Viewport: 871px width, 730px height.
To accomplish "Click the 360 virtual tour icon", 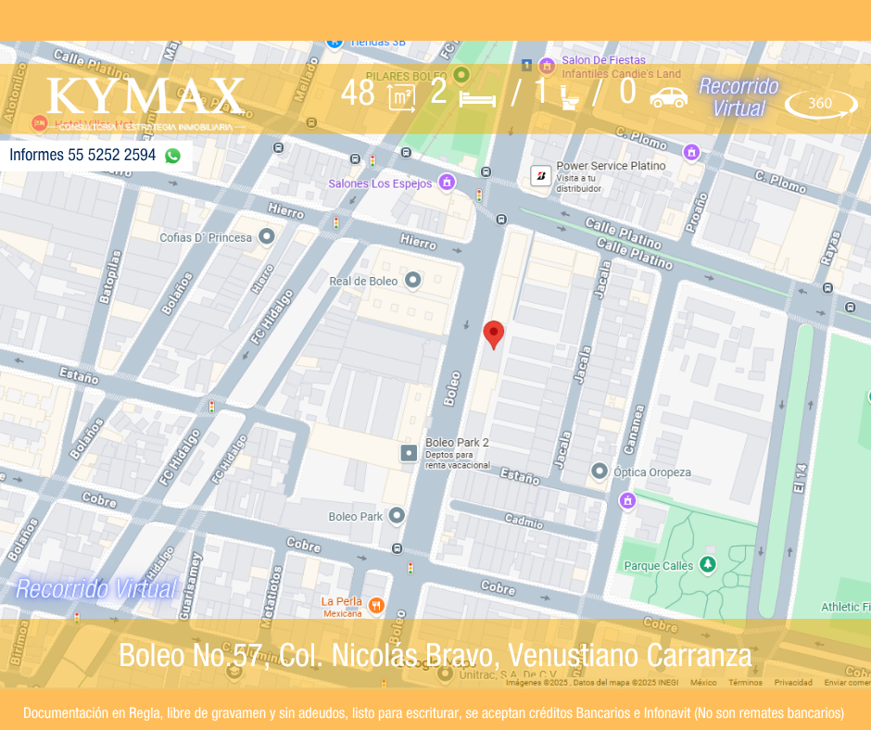I will pos(820,104).
